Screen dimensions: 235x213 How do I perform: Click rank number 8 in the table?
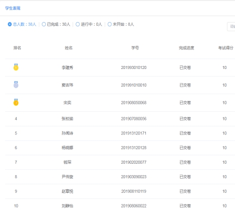[x=16, y=177]
